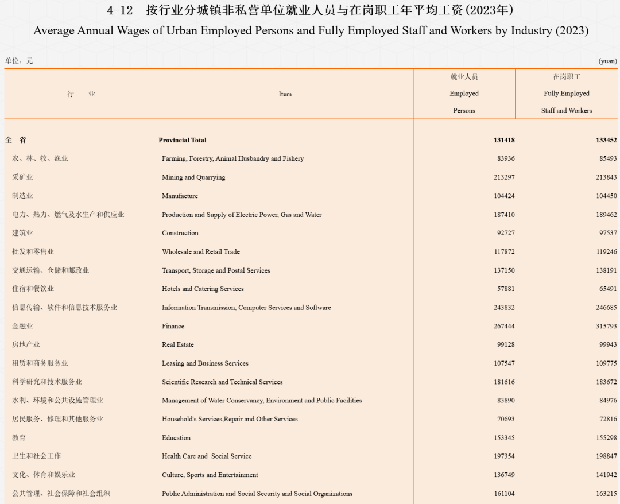
Task: Select value 161104 for Public Administration
Action: (x=504, y=494)
